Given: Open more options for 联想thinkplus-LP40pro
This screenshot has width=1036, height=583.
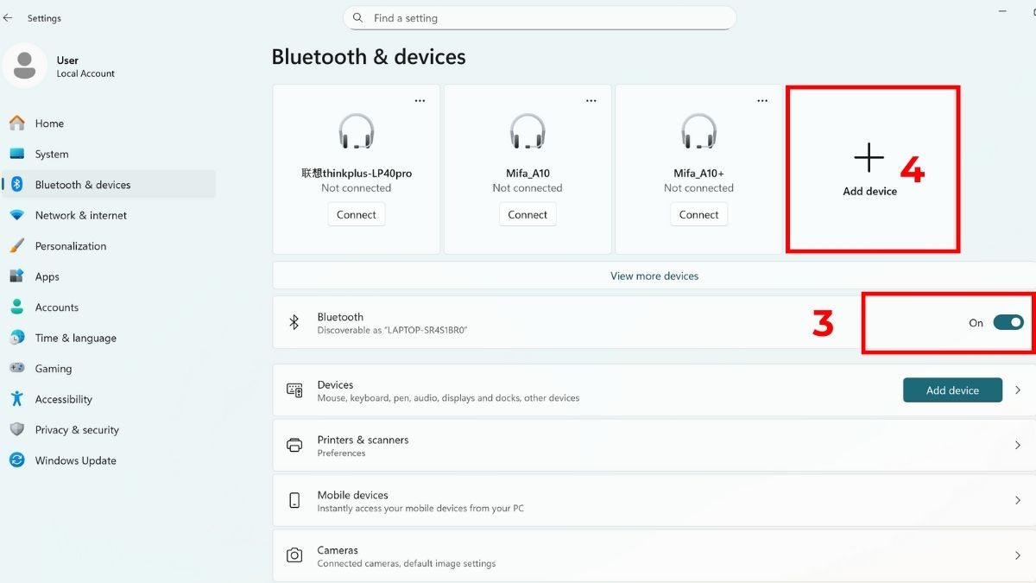Looking at the screenshot, I should [x=420, y=100].
